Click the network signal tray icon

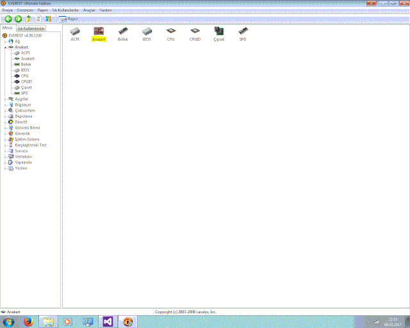coord(376,322)
